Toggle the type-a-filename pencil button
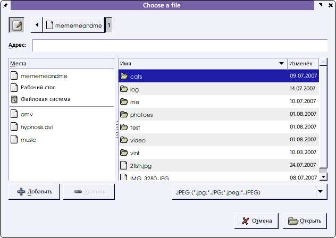Viewport: 336px width, 238px height. click(16, 25)
